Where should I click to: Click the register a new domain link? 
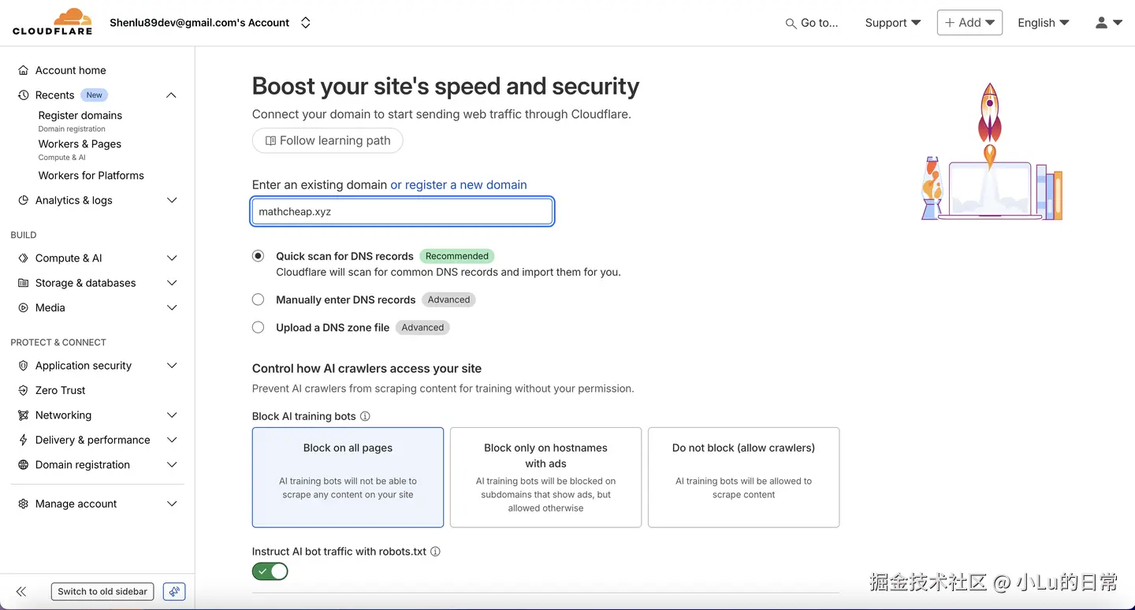[459, 184]
